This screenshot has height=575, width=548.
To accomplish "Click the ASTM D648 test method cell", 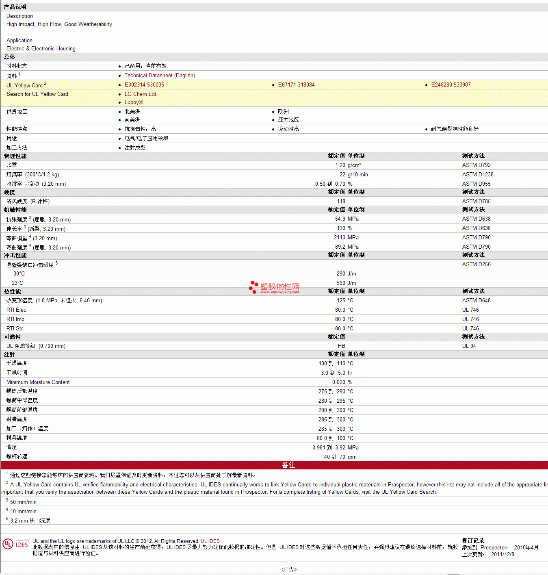I will (x=476, y=301).
